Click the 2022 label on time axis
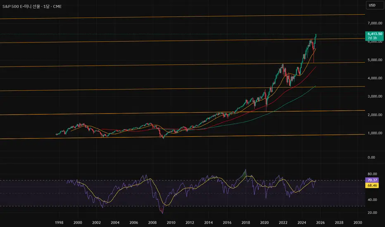This screenshot has width=385, height=227. click(x=283, y=222)
